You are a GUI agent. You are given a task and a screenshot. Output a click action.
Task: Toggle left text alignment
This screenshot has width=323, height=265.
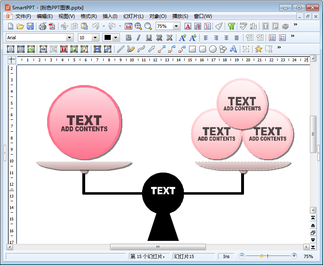[x=206, y=38]
